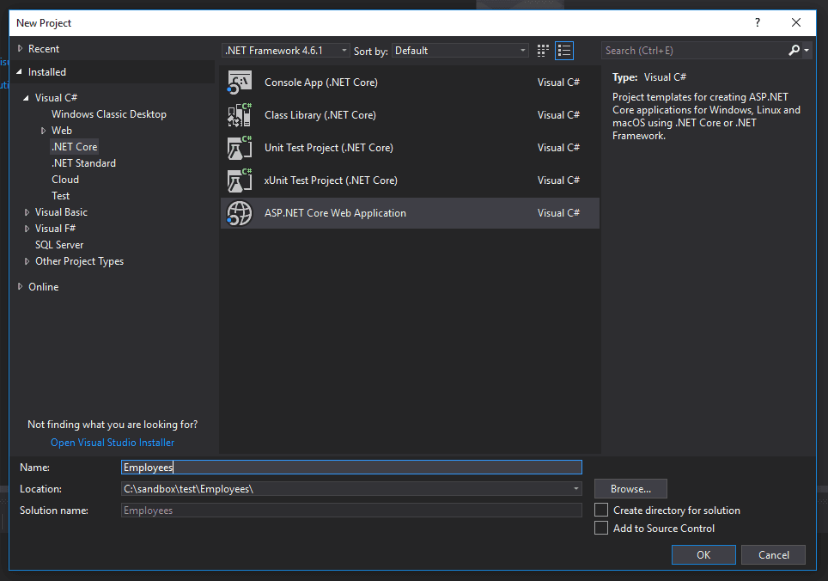Open the help question mark button

tap(757, 23)
